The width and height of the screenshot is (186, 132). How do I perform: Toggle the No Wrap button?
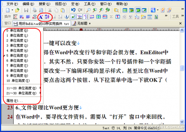[125, 10]
